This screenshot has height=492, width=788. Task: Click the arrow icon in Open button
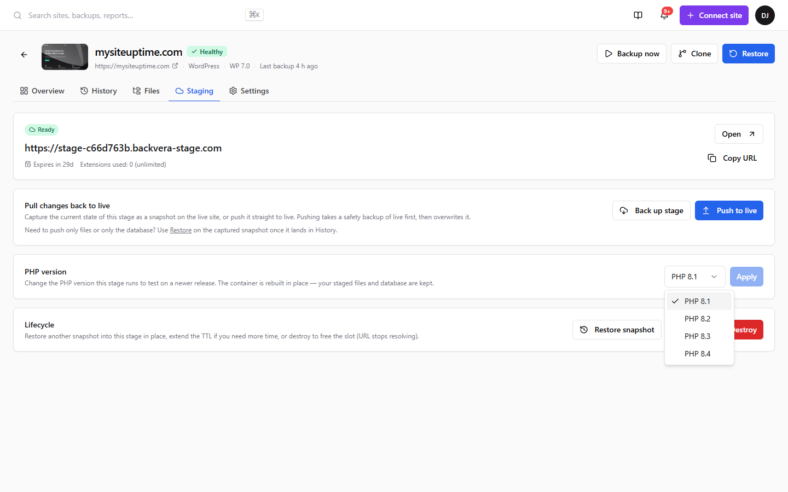tap(752, 134)
